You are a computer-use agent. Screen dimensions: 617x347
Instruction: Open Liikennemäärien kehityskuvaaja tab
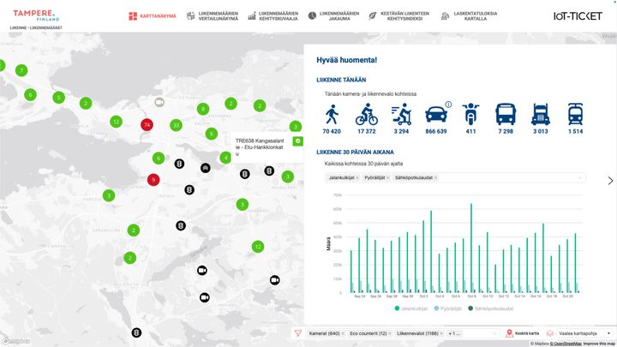coord(273,16)
